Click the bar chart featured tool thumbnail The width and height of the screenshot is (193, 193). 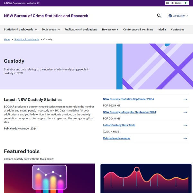point(49,178)
